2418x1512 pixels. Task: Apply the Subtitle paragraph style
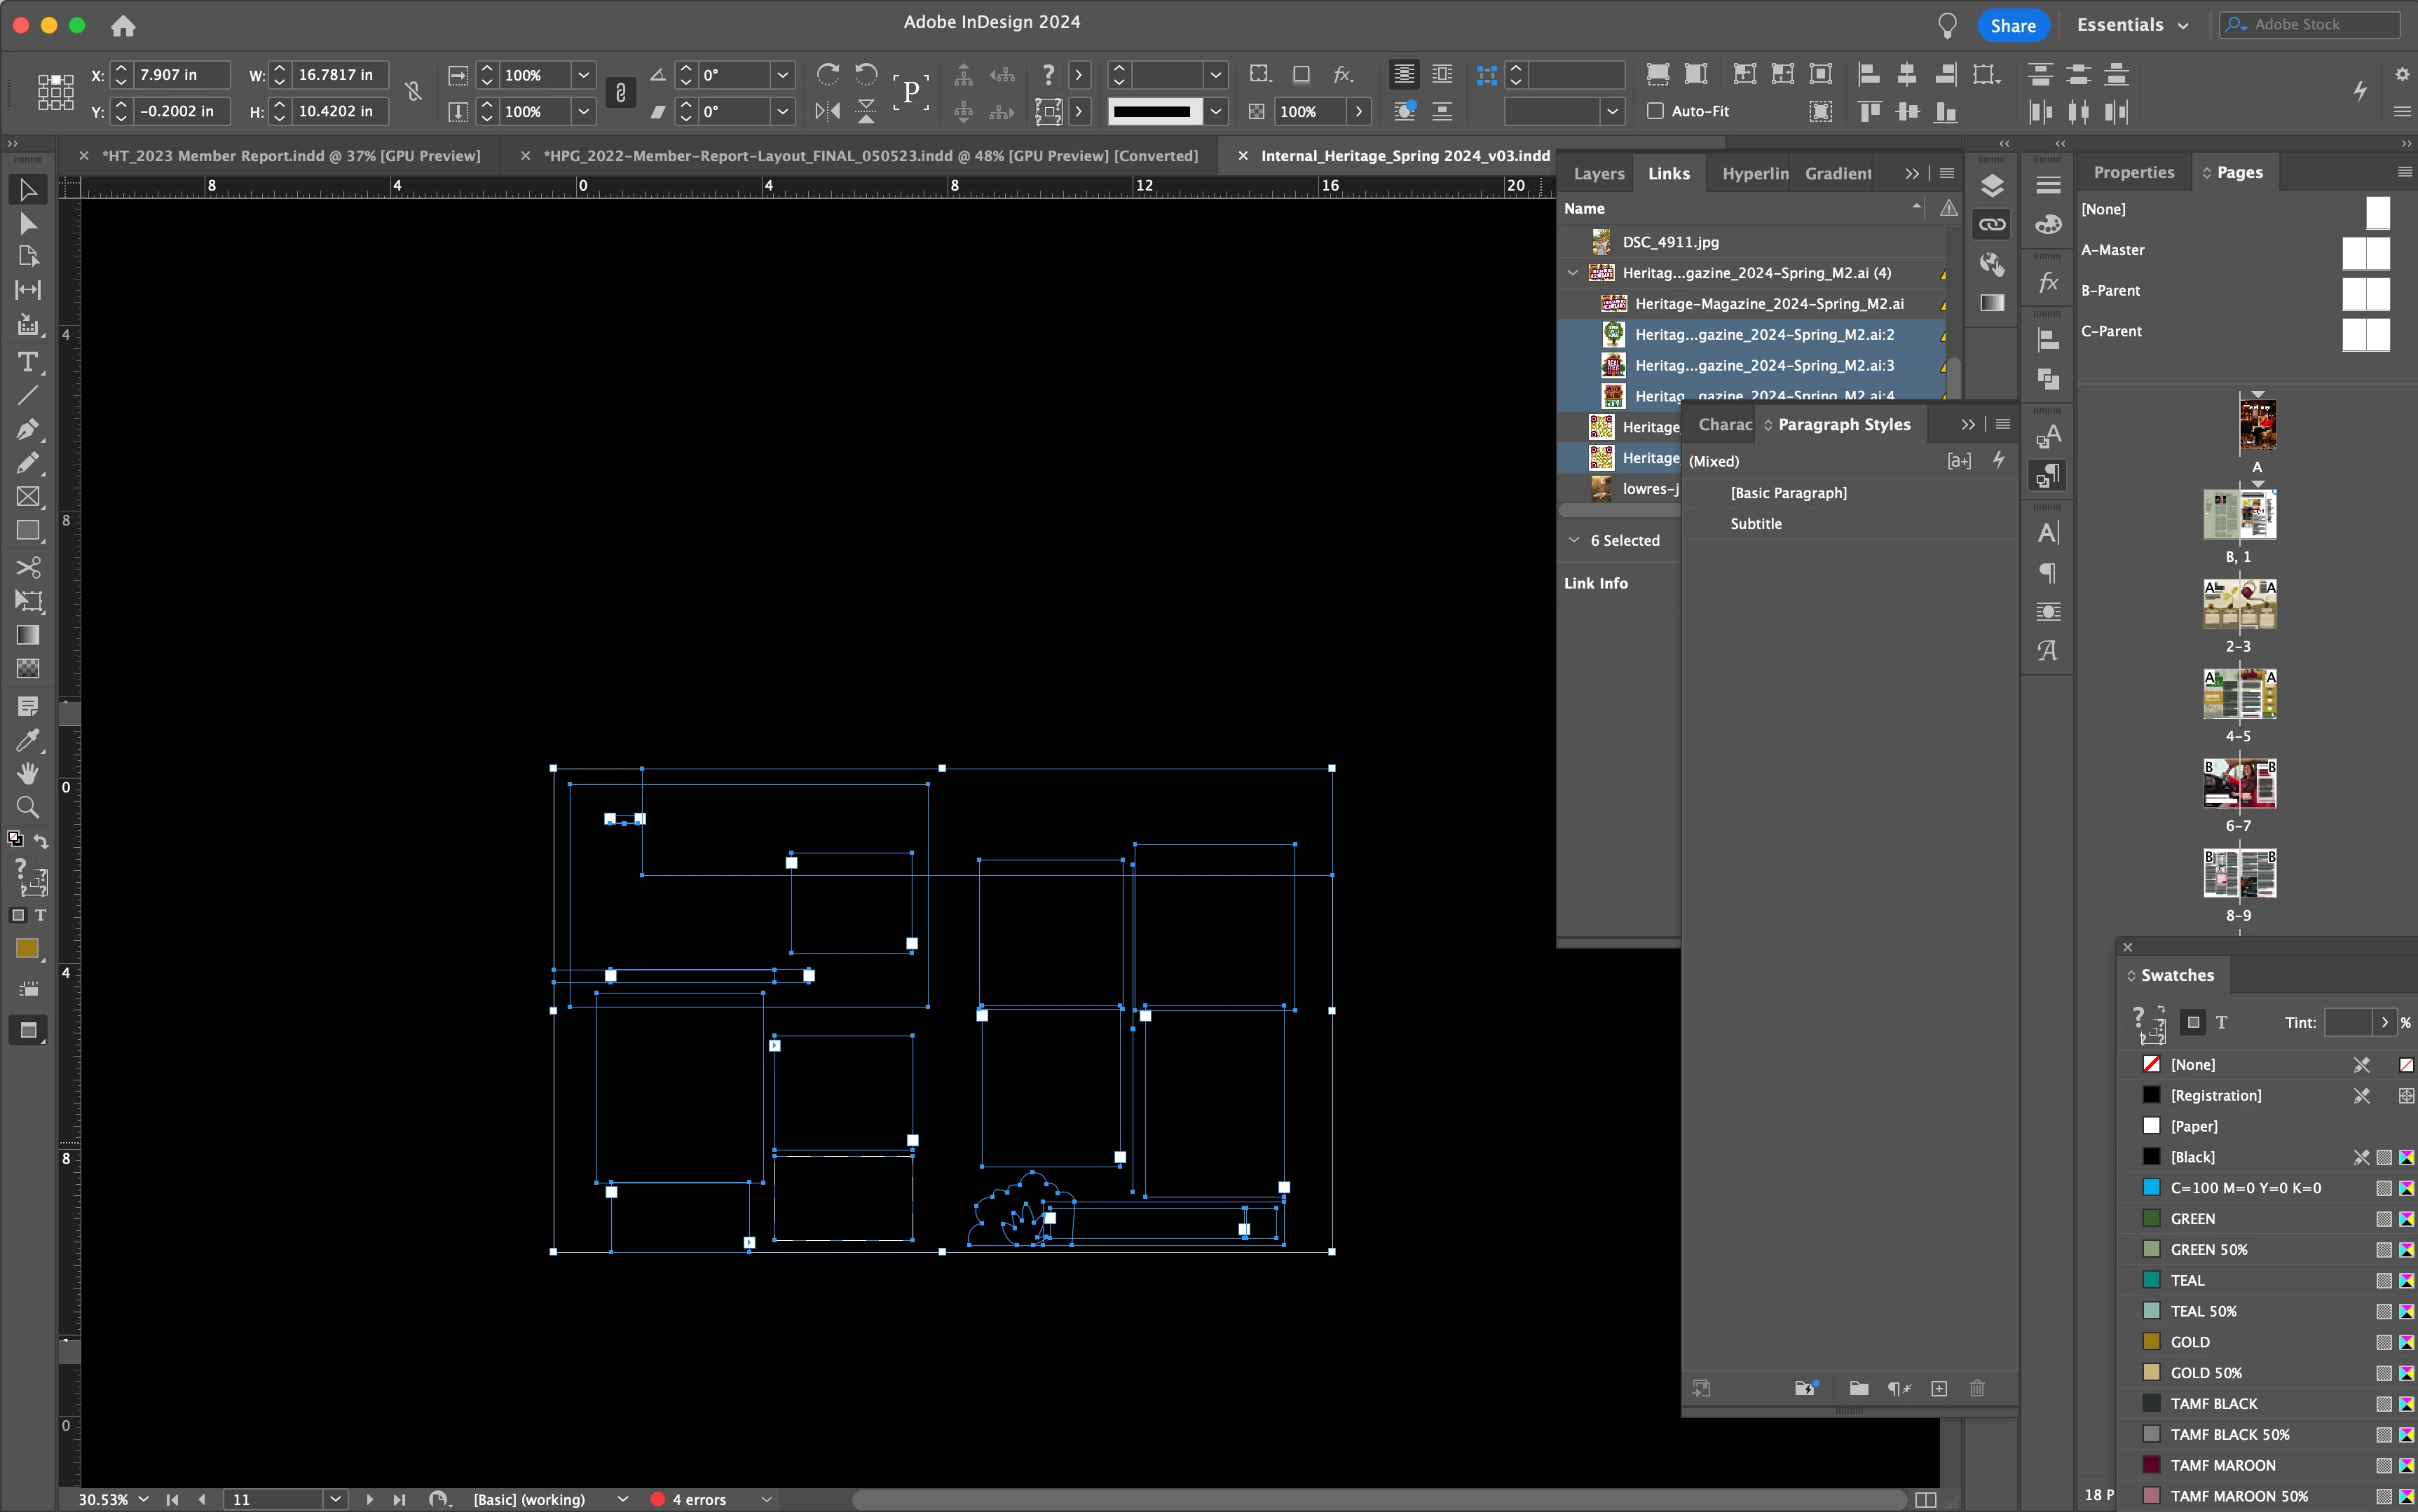[1756, 524]
